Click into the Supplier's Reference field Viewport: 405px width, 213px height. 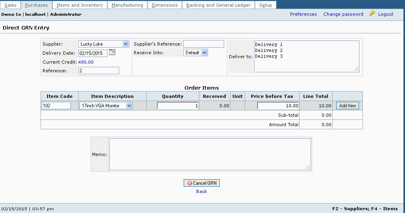203,44
